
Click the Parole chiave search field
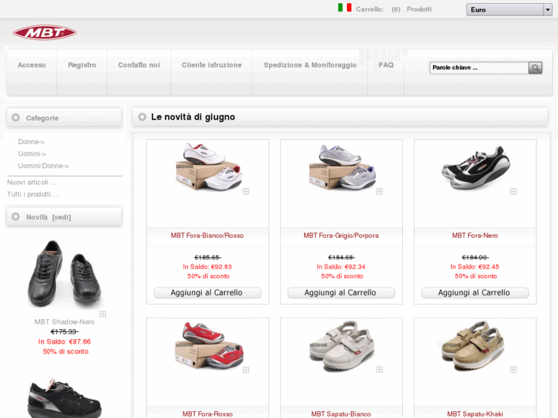coord(479,67)
